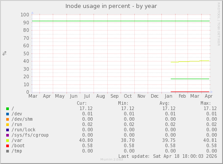Click the 'Cur:' column header
223x164 pixels.
coord(82,103)
